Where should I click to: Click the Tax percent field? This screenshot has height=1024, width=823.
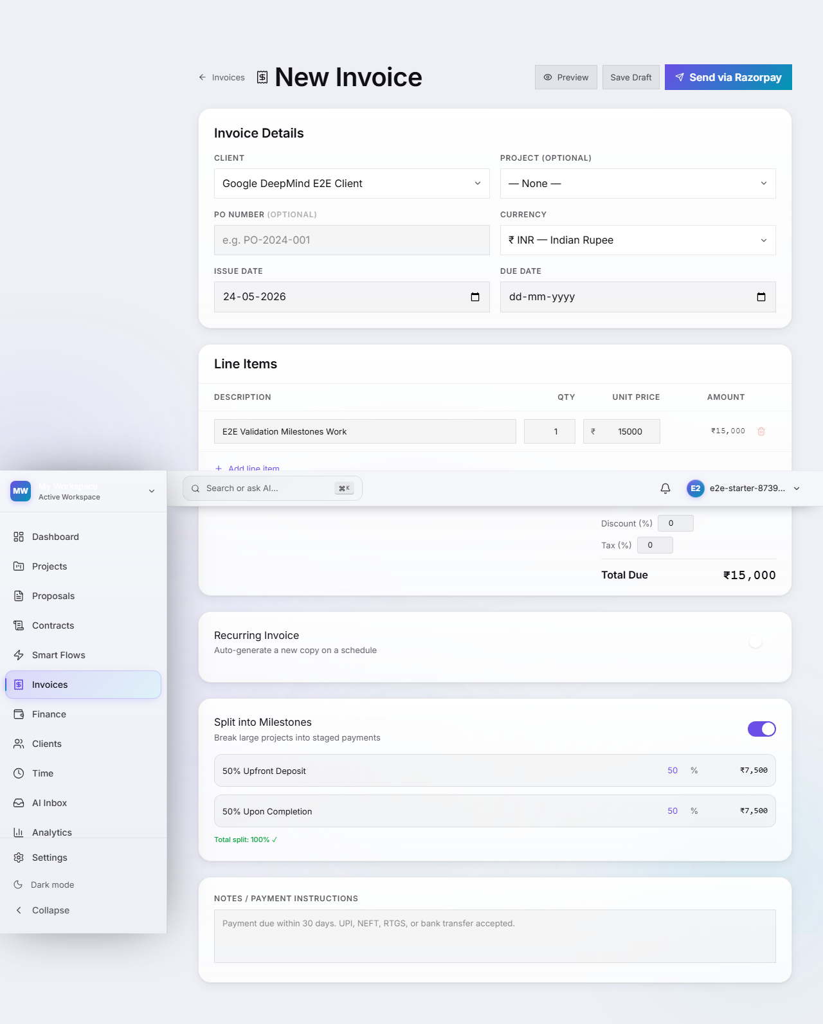[x=655, y=545]
